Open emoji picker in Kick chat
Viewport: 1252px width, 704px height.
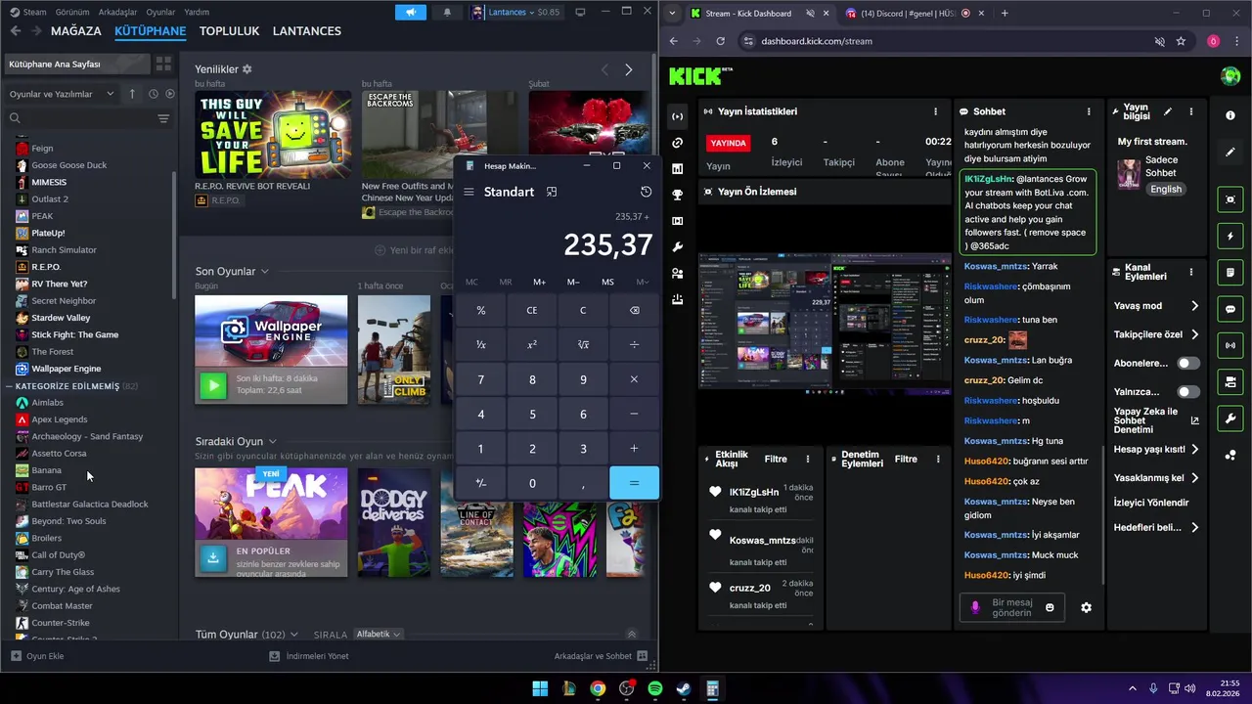pos(1050,607)
